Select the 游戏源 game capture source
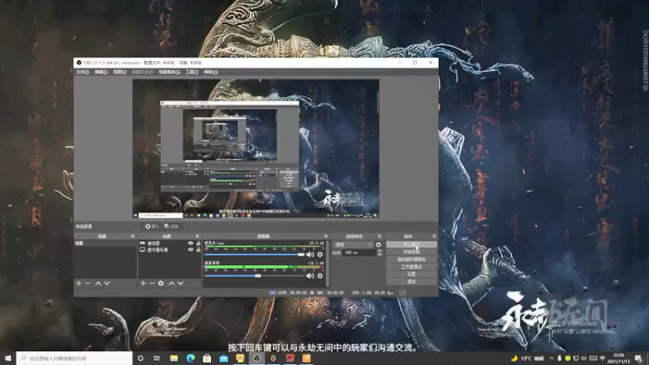 pyautogui.click(x=153, y=243)
